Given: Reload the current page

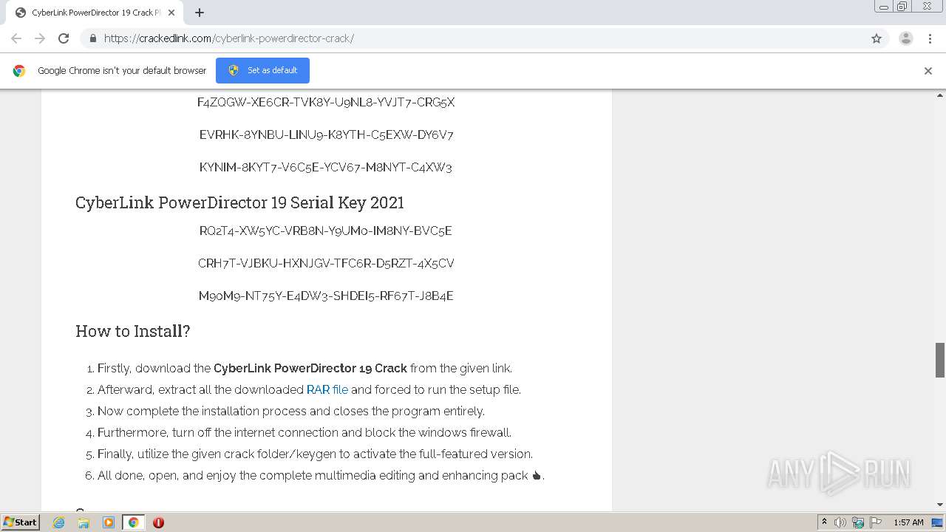Looking at the screenshot, I should [x=64, y=38].
